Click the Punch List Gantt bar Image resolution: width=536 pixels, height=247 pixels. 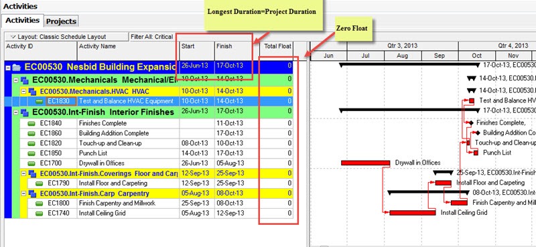pos(476,153)
